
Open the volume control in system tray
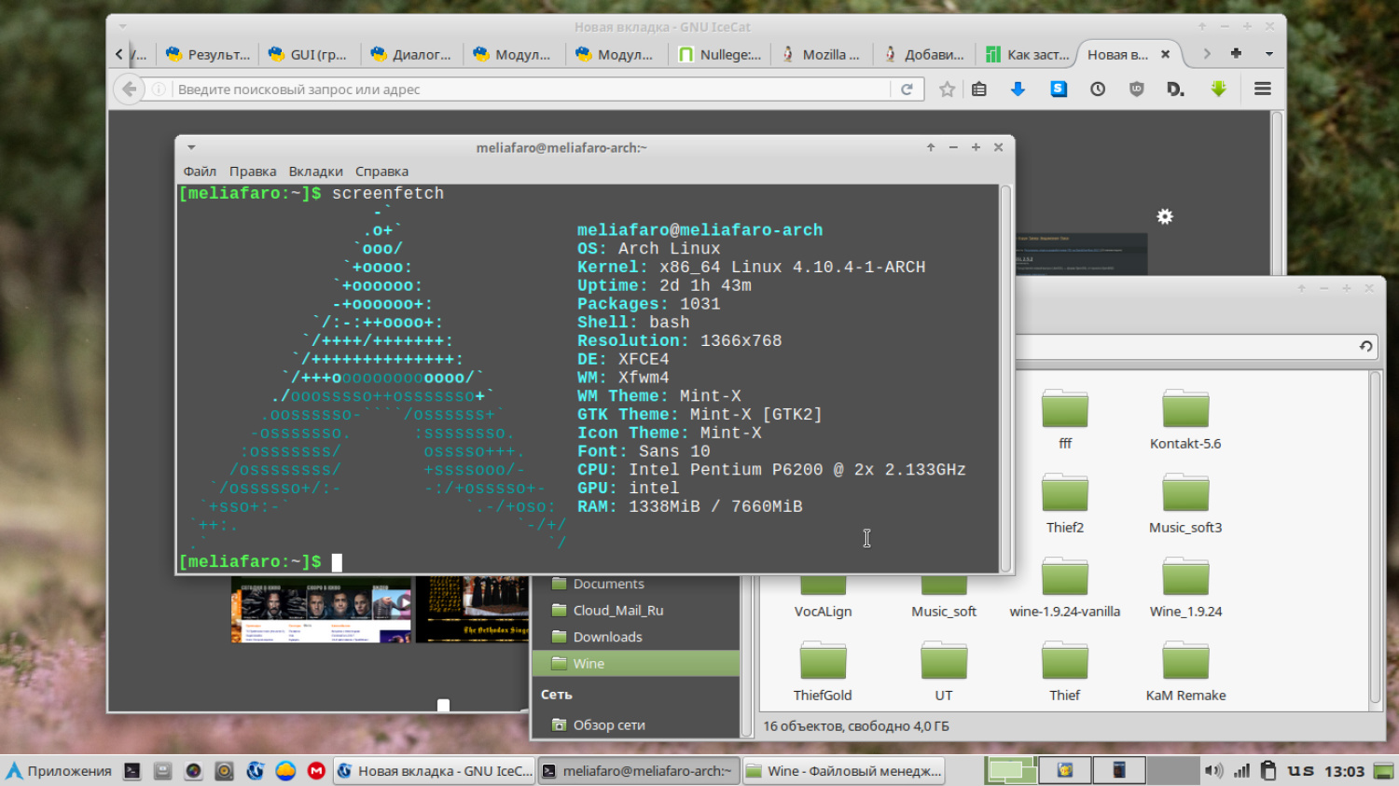pyautogui.click(x=1213, y=770)
